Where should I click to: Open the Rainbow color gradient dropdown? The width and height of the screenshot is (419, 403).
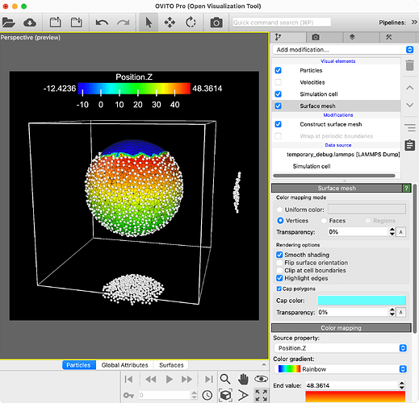[x=341, y=369]
